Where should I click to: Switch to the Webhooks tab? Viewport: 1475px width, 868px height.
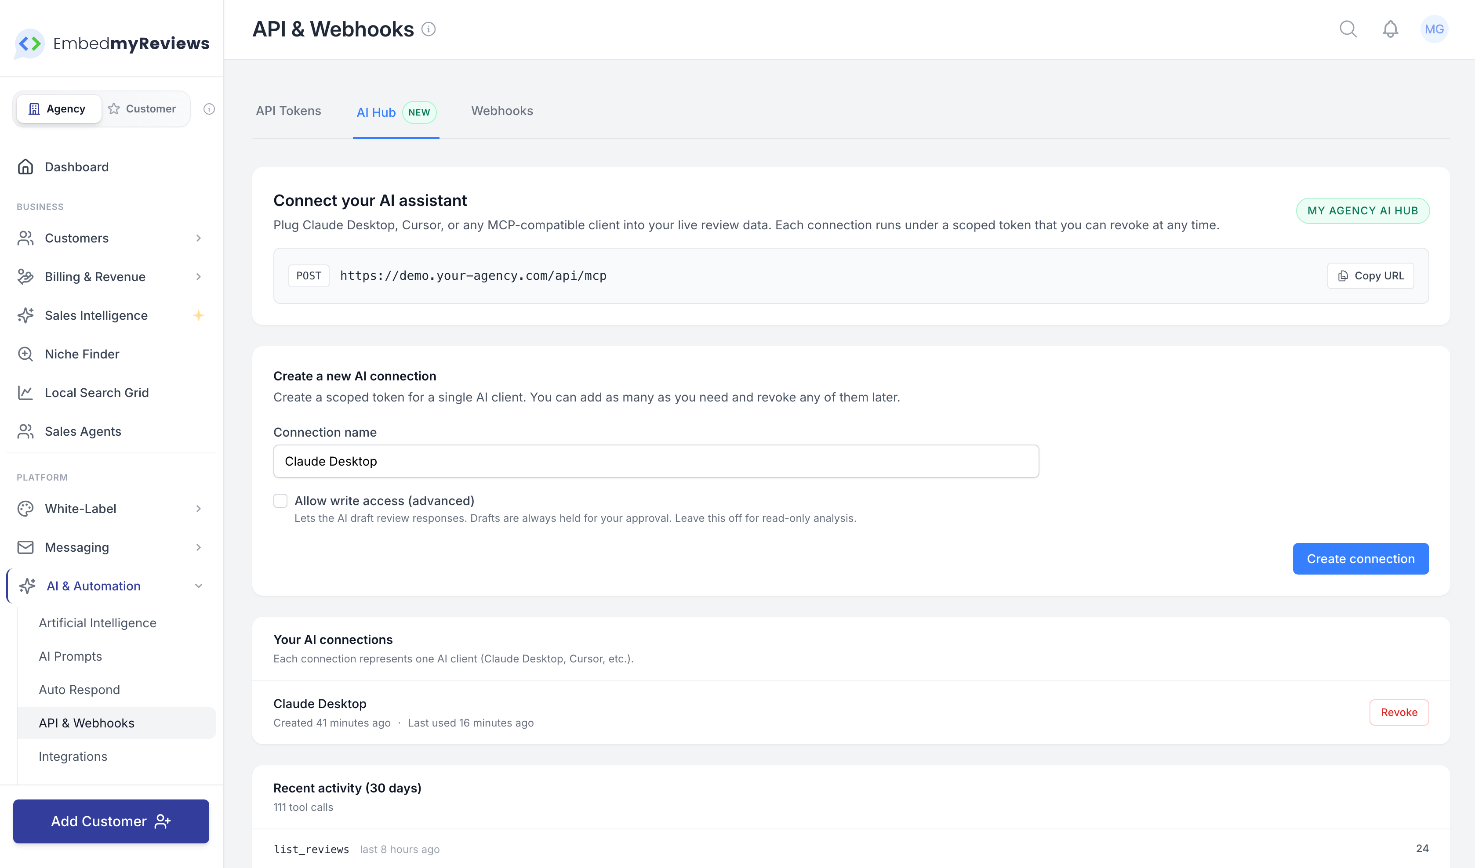501,111
